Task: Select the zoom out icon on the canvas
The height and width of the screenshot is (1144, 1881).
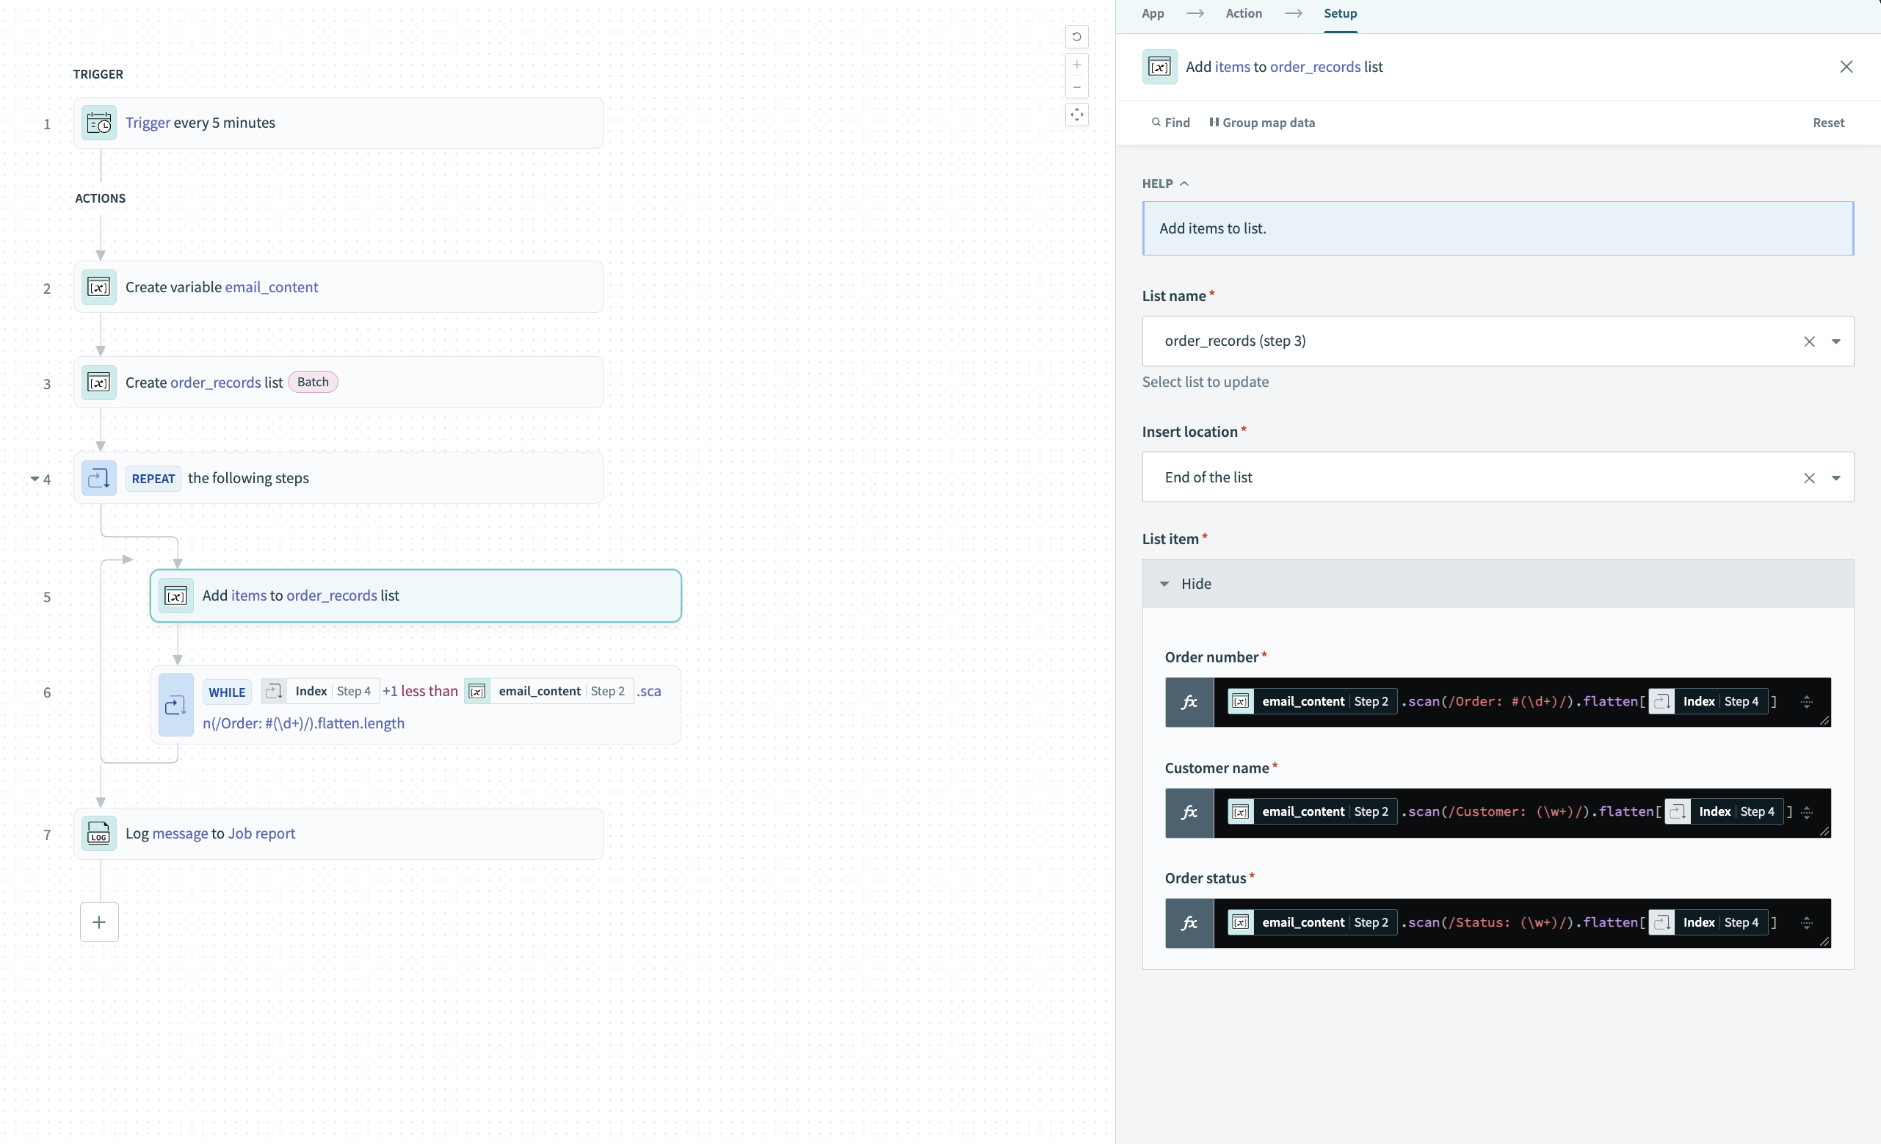Action: click(x=1076, y=87)
